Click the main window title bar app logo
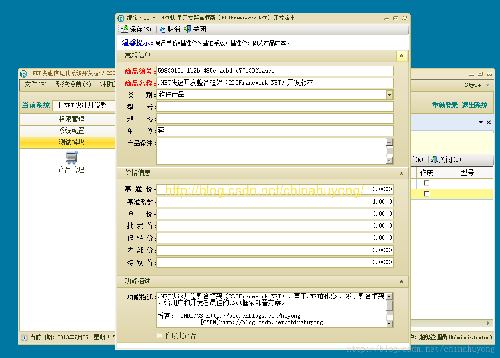This screenshot has height=358, width=500. click(24, 74)
